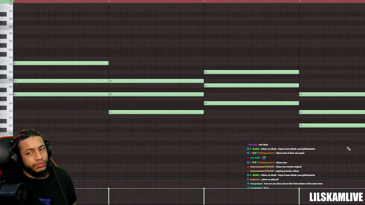Select the D5 note in the third chord
The image size is (365, 205).
pyautogui.click(x=252, y=72)
